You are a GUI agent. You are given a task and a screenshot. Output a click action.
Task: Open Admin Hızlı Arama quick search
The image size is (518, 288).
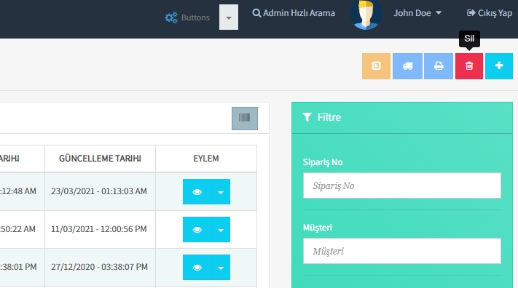click(x=294, y=13)
